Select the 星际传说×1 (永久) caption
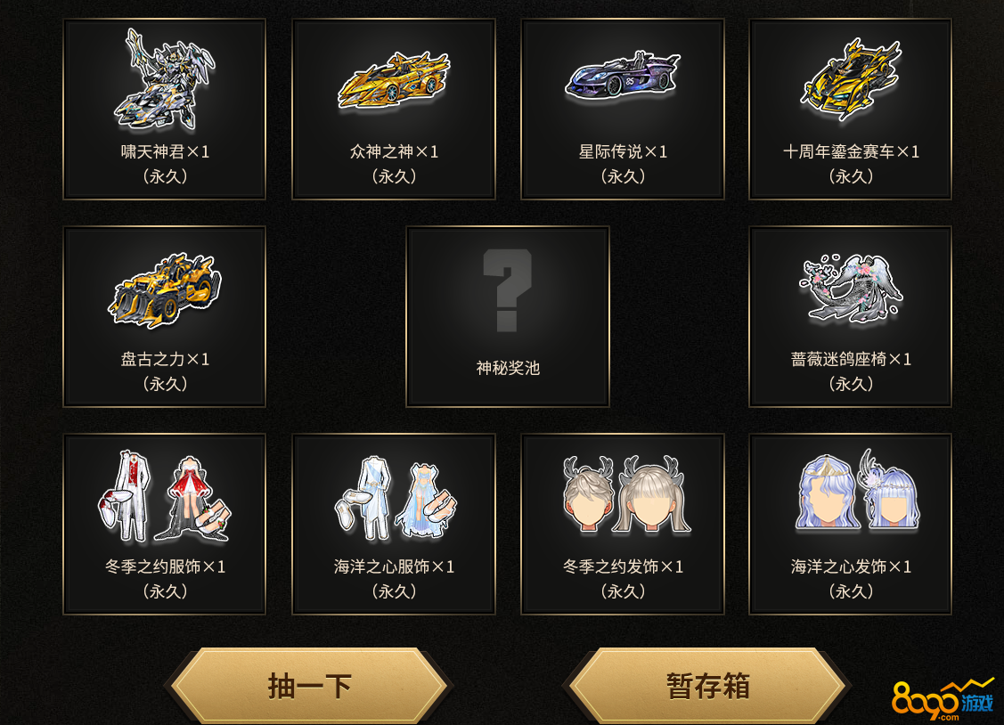1004x725 pixels. point(623,164)
